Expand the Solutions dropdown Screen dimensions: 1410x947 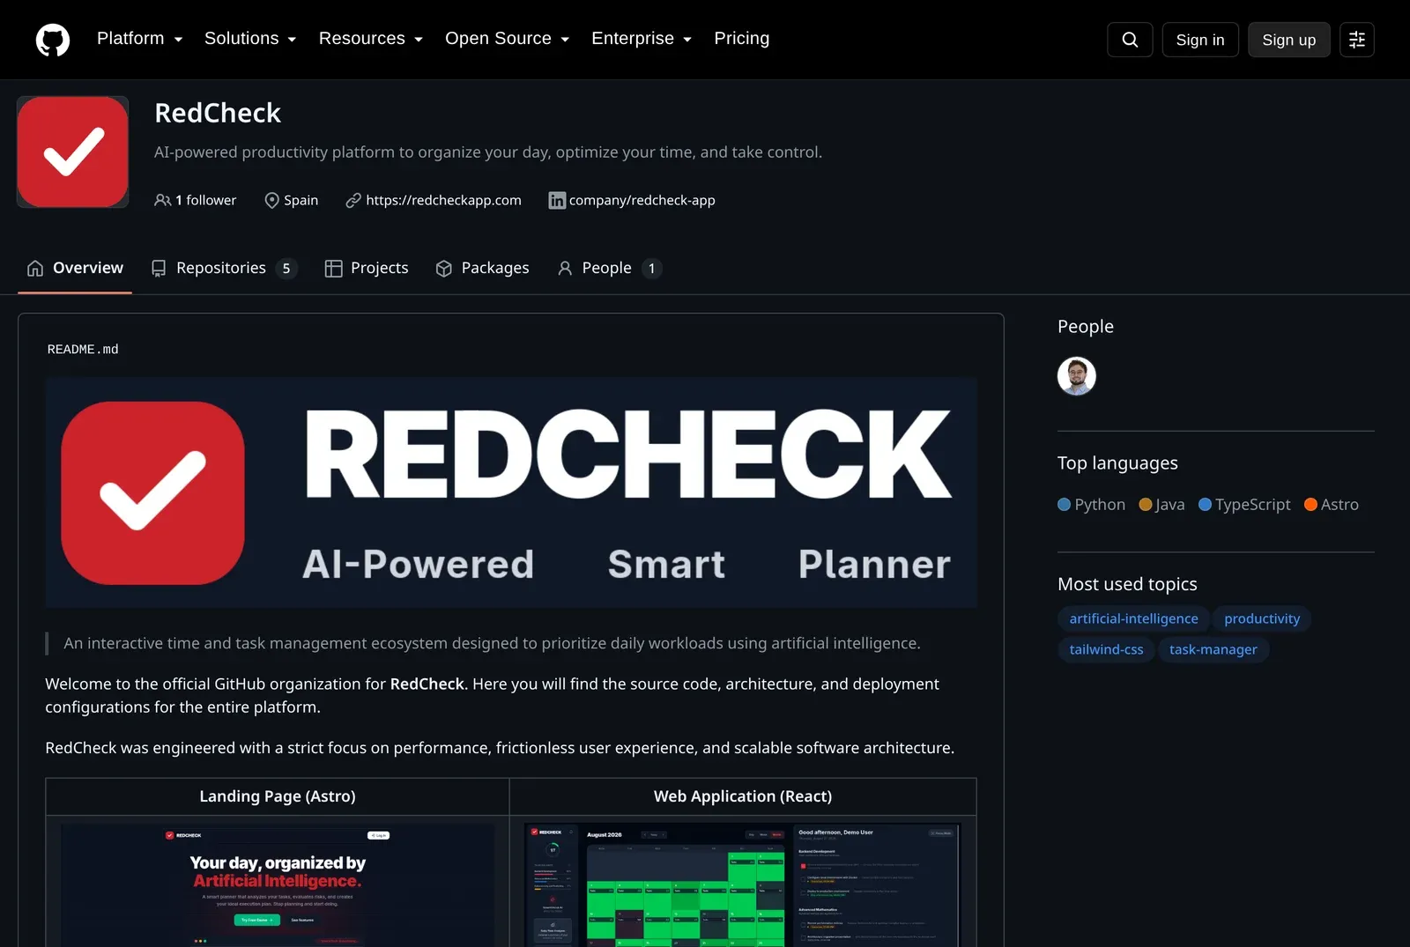tap(250, 39)
